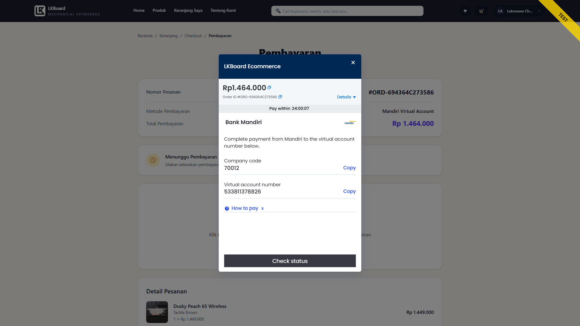Copy the virtual account number
580x326 pixels.
pos(349,191)
